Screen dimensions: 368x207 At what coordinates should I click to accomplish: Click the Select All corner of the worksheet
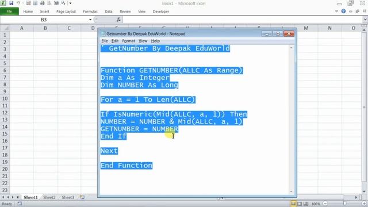[5, 28]
